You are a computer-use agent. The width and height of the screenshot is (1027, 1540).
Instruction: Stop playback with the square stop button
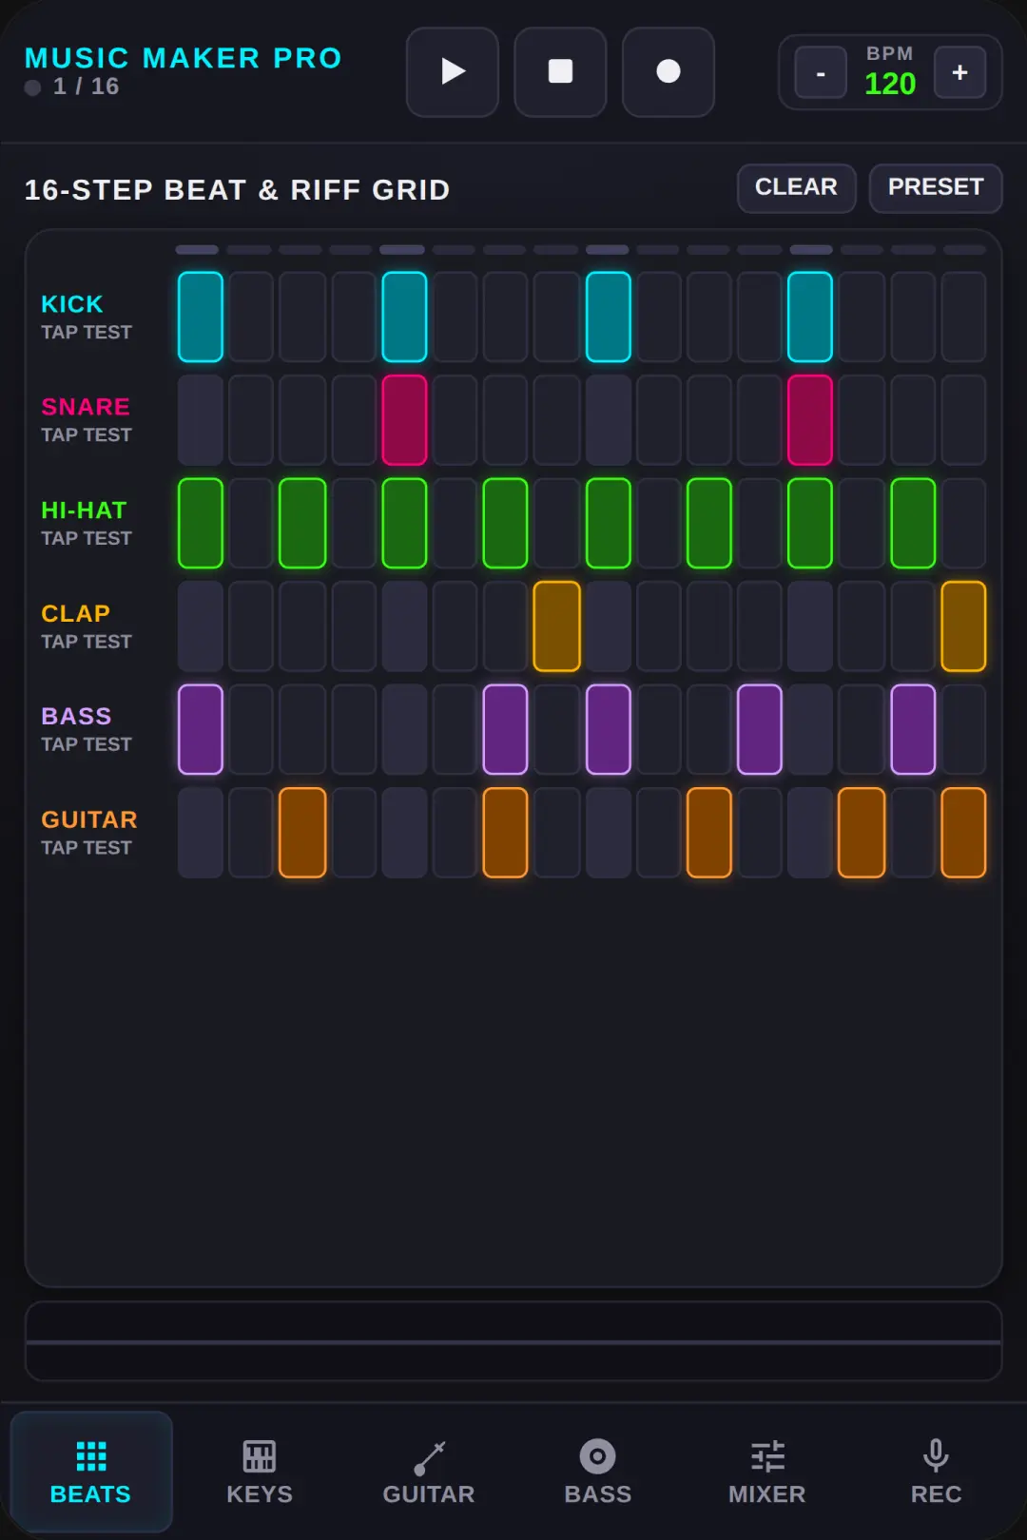coord(560,72)
